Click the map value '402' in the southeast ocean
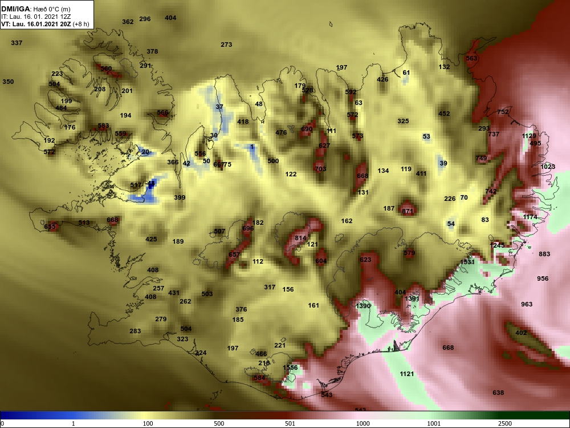The image size is (570, 428). tap(521, 333)
